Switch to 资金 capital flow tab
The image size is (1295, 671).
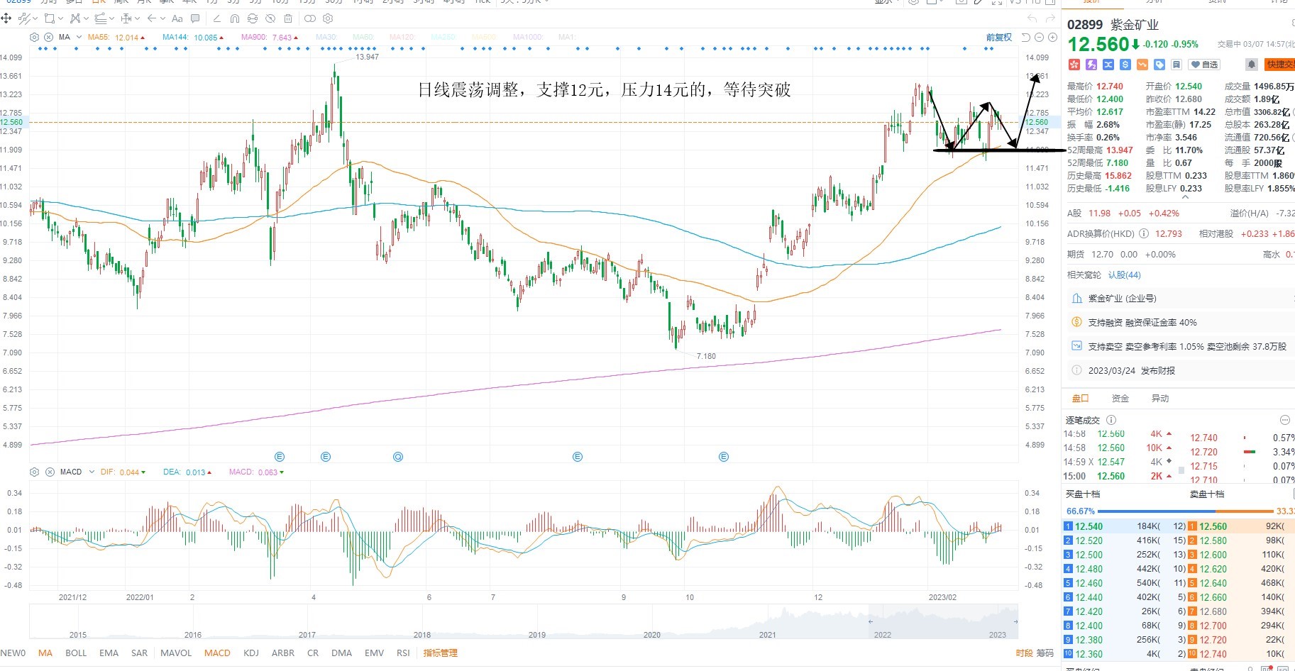coord(1120,399)
